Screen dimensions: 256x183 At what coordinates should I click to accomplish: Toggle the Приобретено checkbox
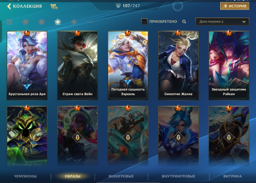click(144, 21)
